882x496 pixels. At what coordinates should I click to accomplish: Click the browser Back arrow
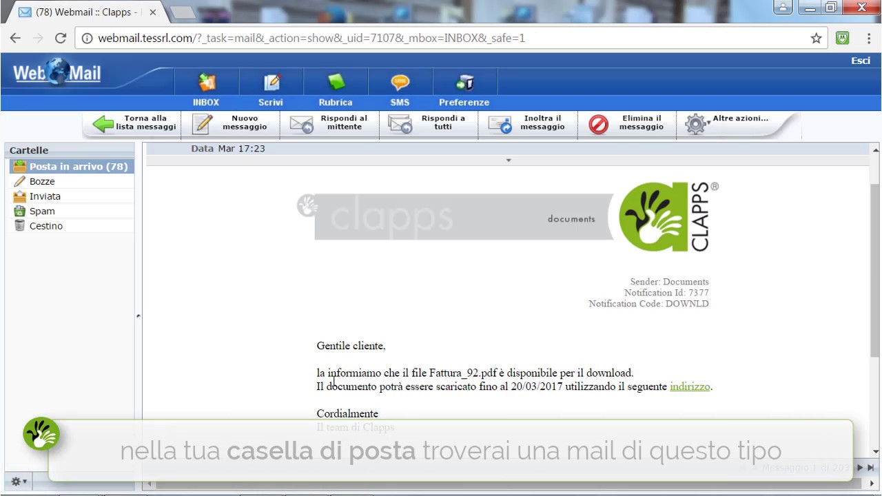(x=15, y=38)
